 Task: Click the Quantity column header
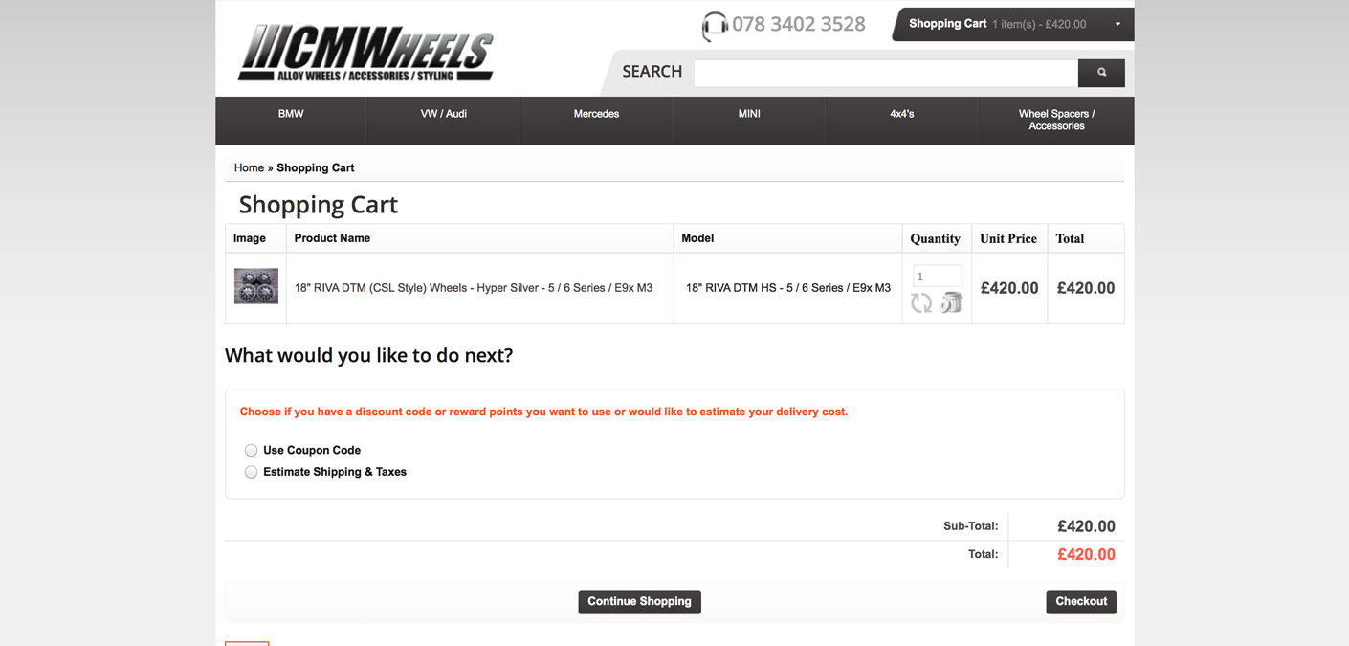click(936, 238)
